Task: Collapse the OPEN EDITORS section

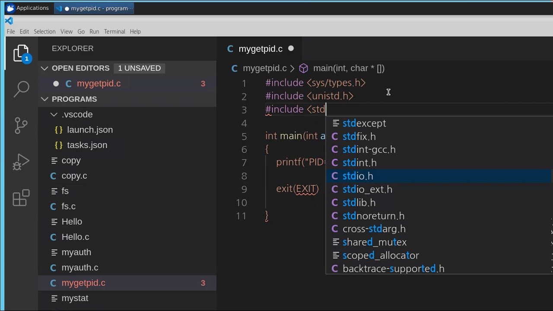Action: tap(44, 68)
